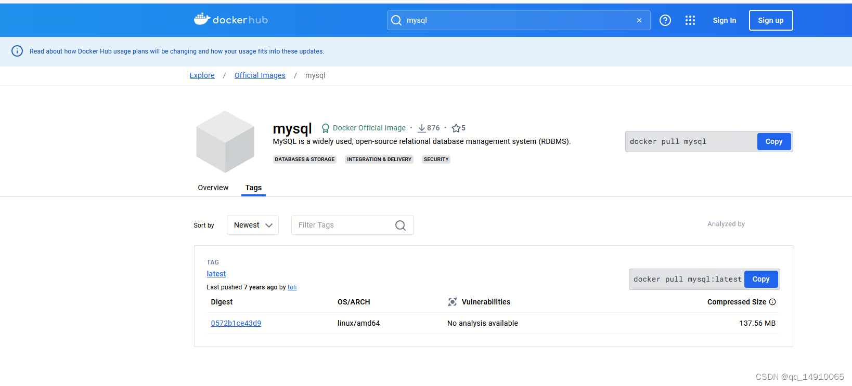Click the DATABASES & STORAGE category chip
Screen dimensions: 852x386
click(x=305, y=159)
